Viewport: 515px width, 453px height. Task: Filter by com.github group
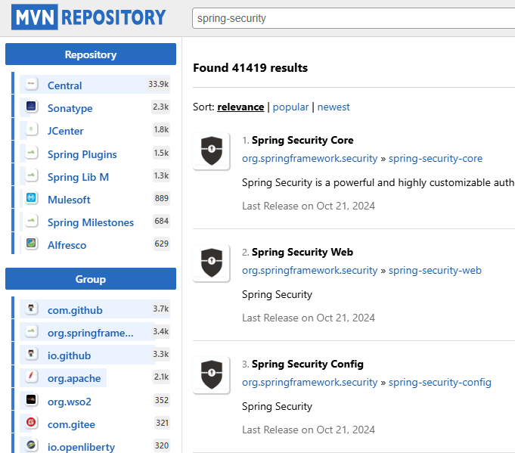(x=75, y=310)
